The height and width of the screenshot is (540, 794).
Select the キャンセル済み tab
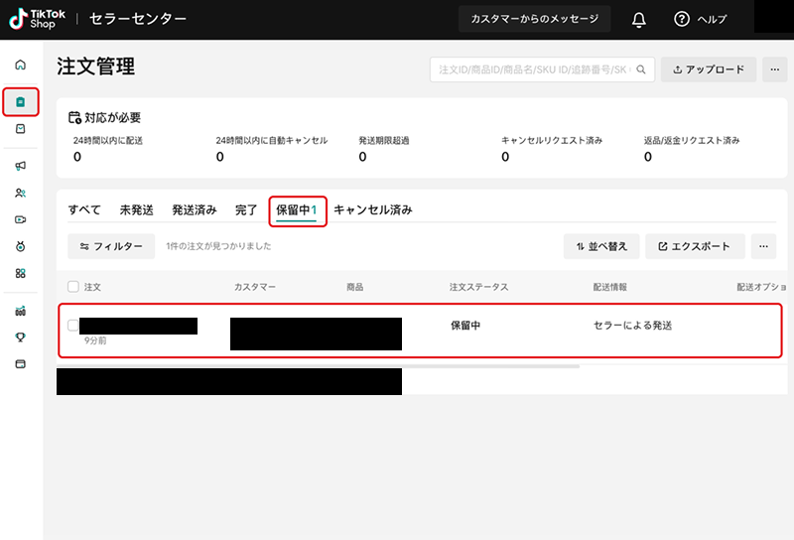point(372,209)
